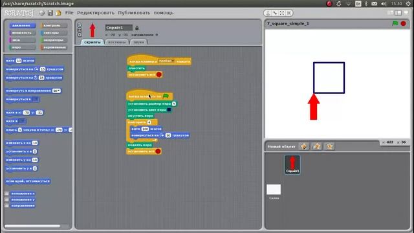Select the внешность blocks category
The height and width of the screenshot is (233, 414).
[22, 33]
